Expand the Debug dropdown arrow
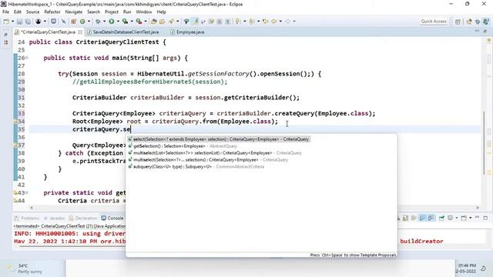The image size is (493, 277). 105,22
